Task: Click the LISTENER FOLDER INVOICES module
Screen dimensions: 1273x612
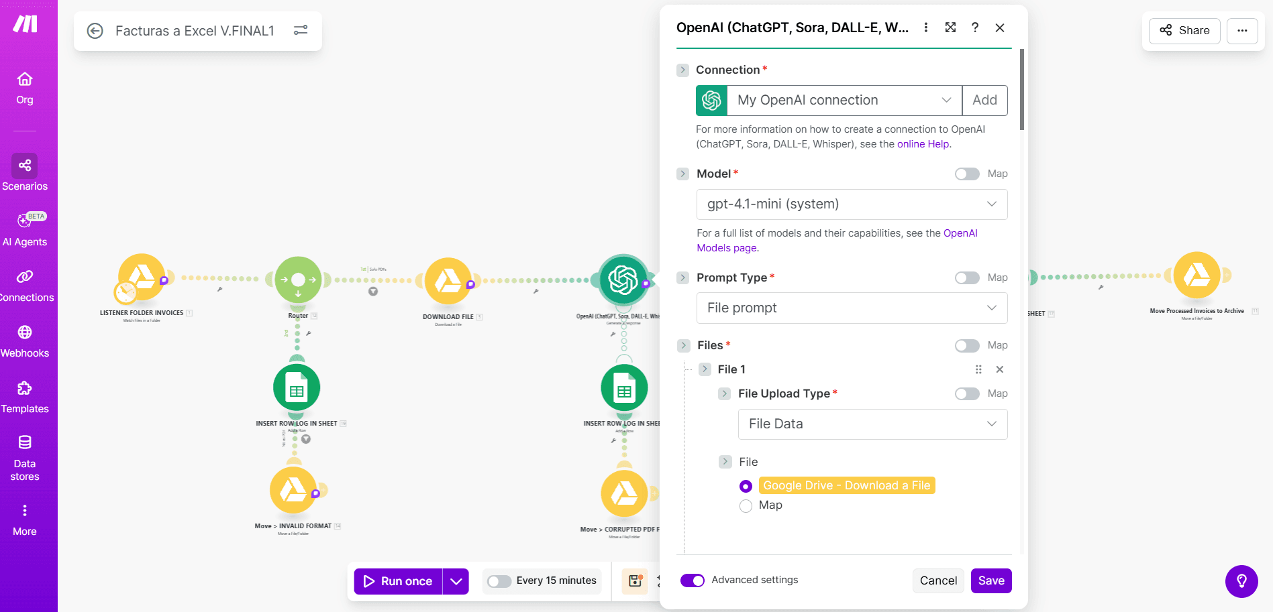Action: click(142, 276)
